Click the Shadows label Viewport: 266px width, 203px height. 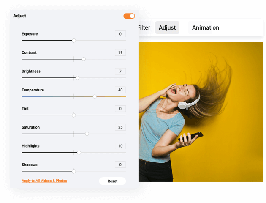(x=30, y=165)
